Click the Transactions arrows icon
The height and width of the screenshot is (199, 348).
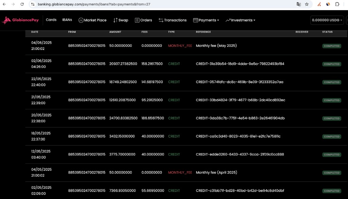(x=161, y=20)
